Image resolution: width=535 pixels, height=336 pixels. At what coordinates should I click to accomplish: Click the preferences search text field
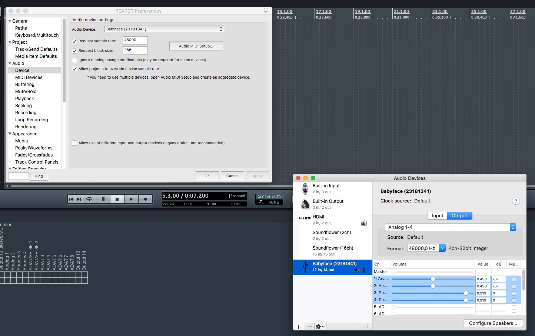point(19,176)
